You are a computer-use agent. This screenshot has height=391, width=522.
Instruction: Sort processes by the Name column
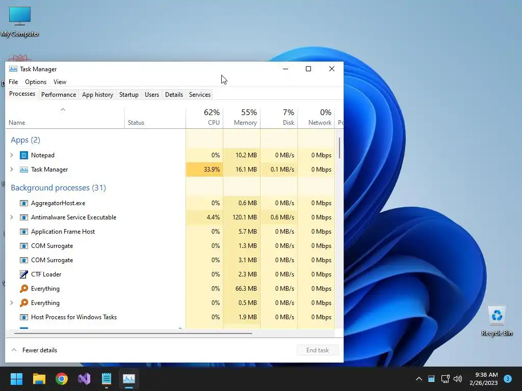65,118
